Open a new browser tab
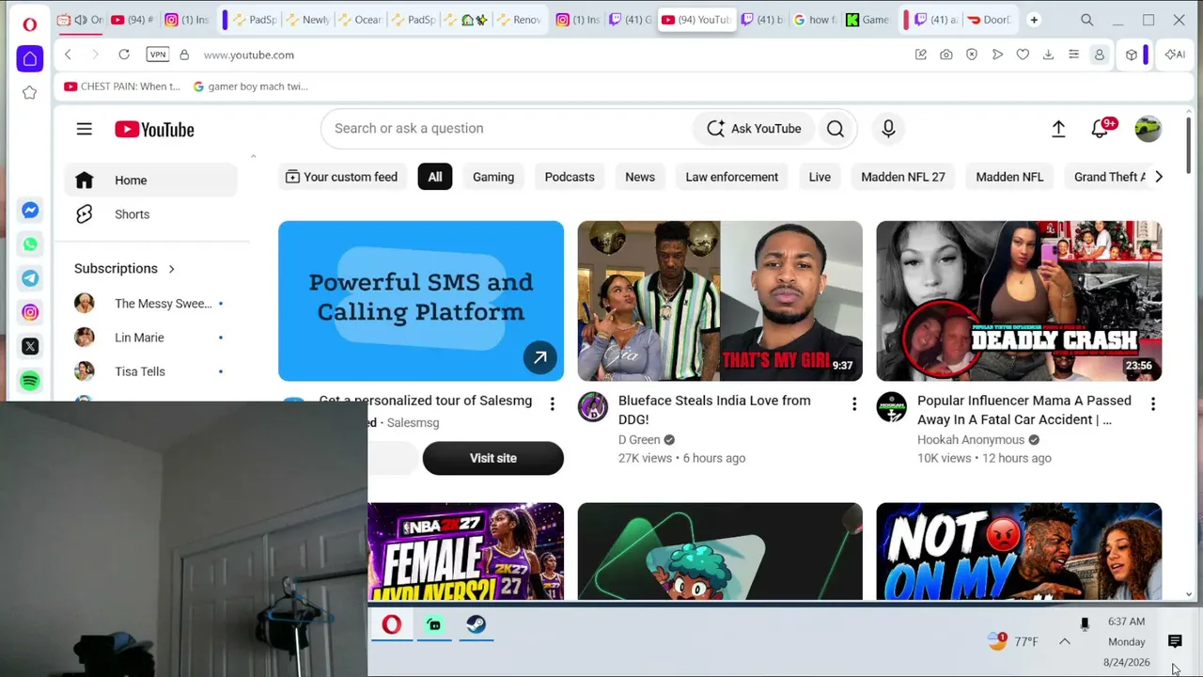The height and width of the screenshot is (677, 1203). tap(1034, 20)
